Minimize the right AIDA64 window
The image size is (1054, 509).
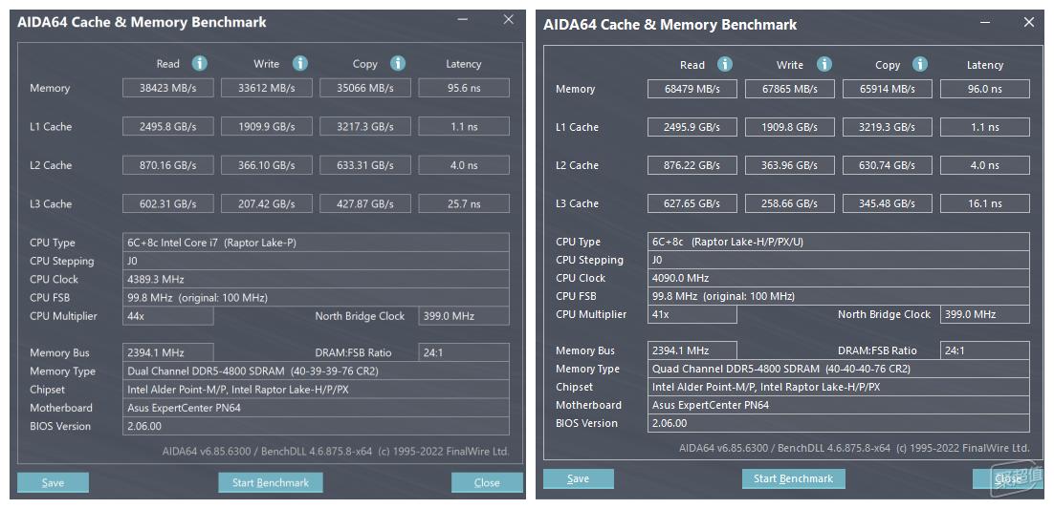coord(985,23)
